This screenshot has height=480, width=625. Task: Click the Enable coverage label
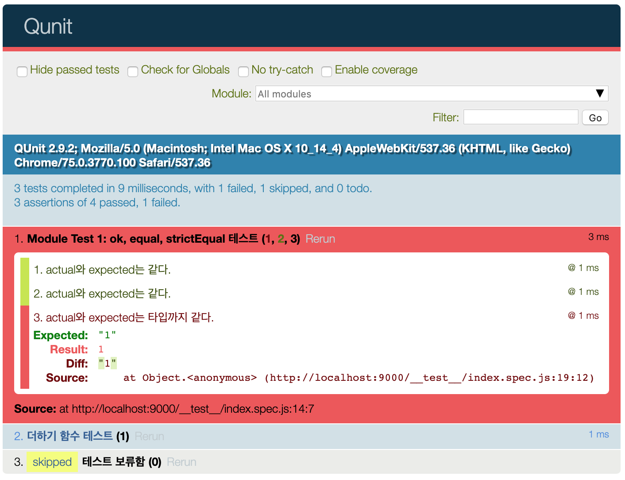[x=376, y=70]
